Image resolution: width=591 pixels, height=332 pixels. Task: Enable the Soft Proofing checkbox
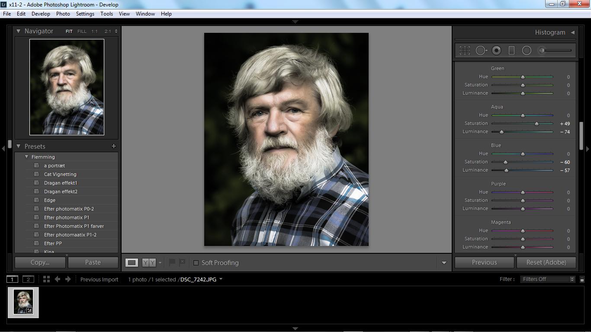click(196, 263)
